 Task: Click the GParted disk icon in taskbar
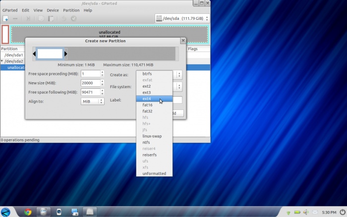point(90,212)
